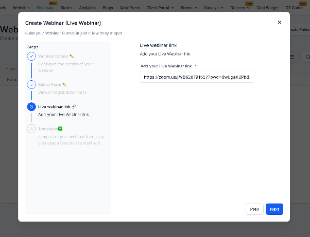
Task: Go to the WordPress tab
Action: point(130,8)
